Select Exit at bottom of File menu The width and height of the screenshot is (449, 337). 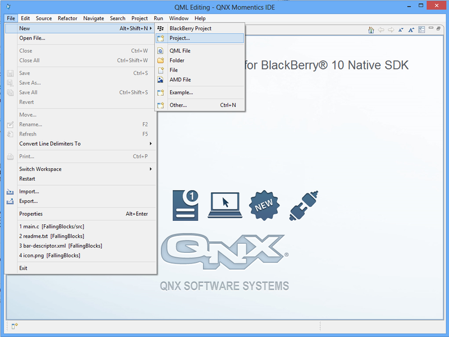81,268
